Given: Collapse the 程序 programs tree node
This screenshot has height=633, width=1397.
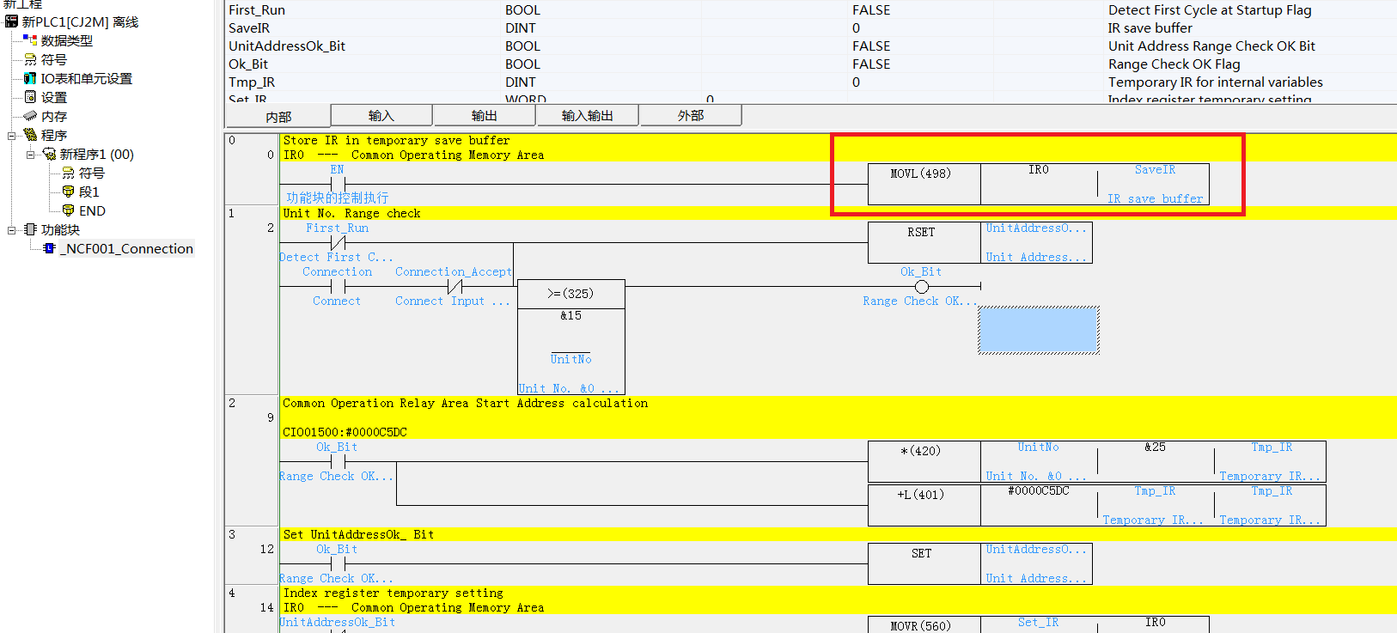Looking at the screenshot, I should coord(11,135).
